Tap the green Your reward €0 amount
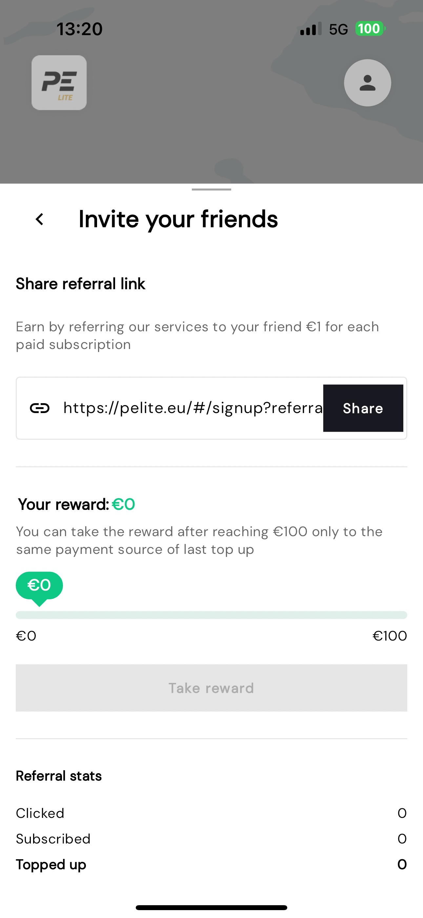This screenshot has height=918, width=423. pos(123,504)
